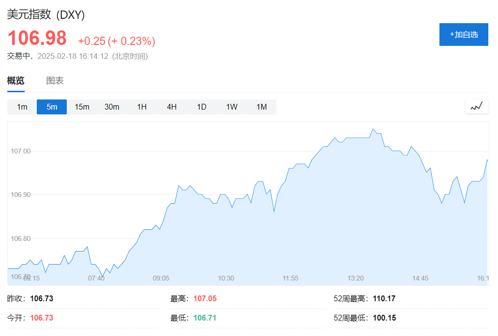Viewport: 498px width, 336px height.
Task: Deselect the active 5m timeframe
Action: (x=51, y=107)
